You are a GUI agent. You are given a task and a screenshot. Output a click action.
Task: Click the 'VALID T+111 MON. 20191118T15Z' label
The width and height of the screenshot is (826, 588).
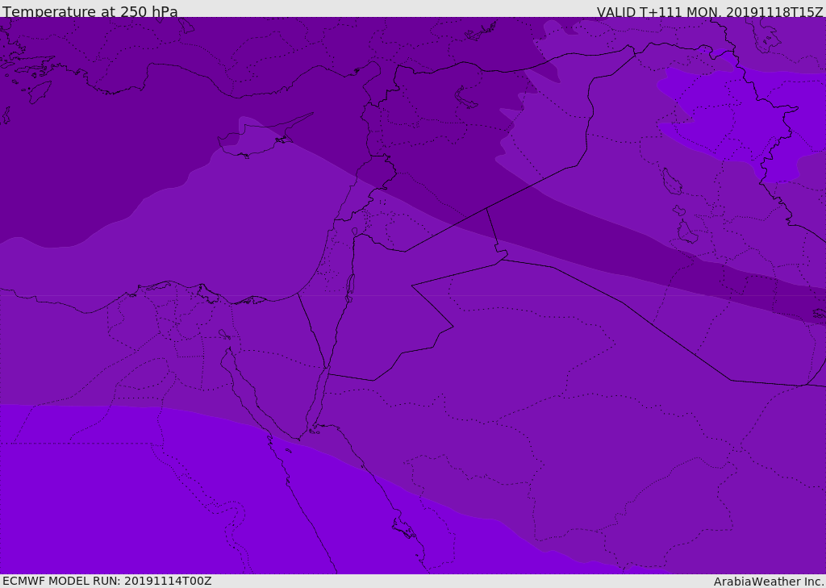[710, 11]
